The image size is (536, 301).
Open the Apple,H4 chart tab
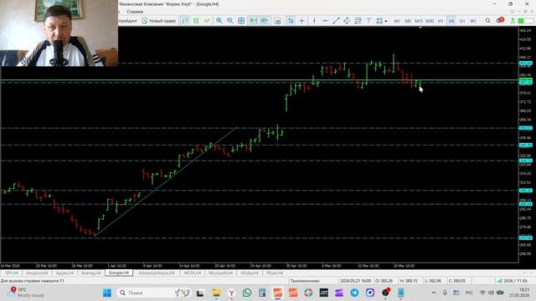64,273
